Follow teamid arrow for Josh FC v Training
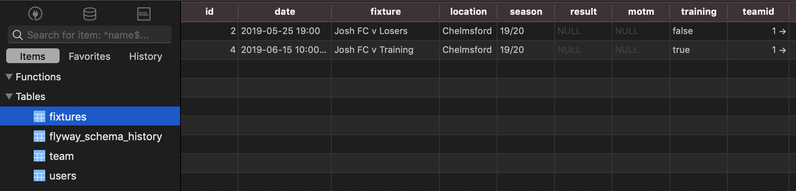Image resolution: width=796 pixels, height=191 pixels. [x=782, y=50]
